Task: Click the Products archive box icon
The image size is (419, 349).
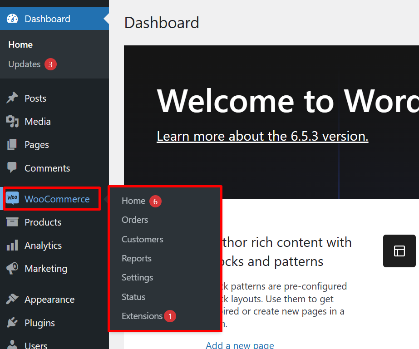Action: pos(12,222)
